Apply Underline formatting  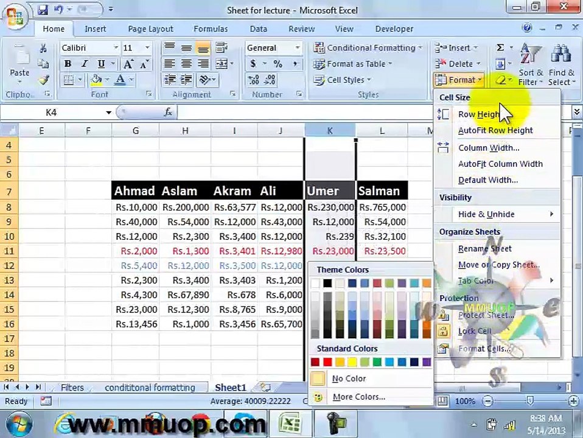point(101,64)
